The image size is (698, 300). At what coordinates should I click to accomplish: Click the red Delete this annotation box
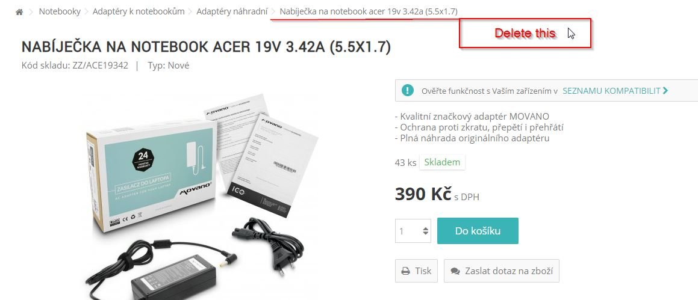click(525, 33)
